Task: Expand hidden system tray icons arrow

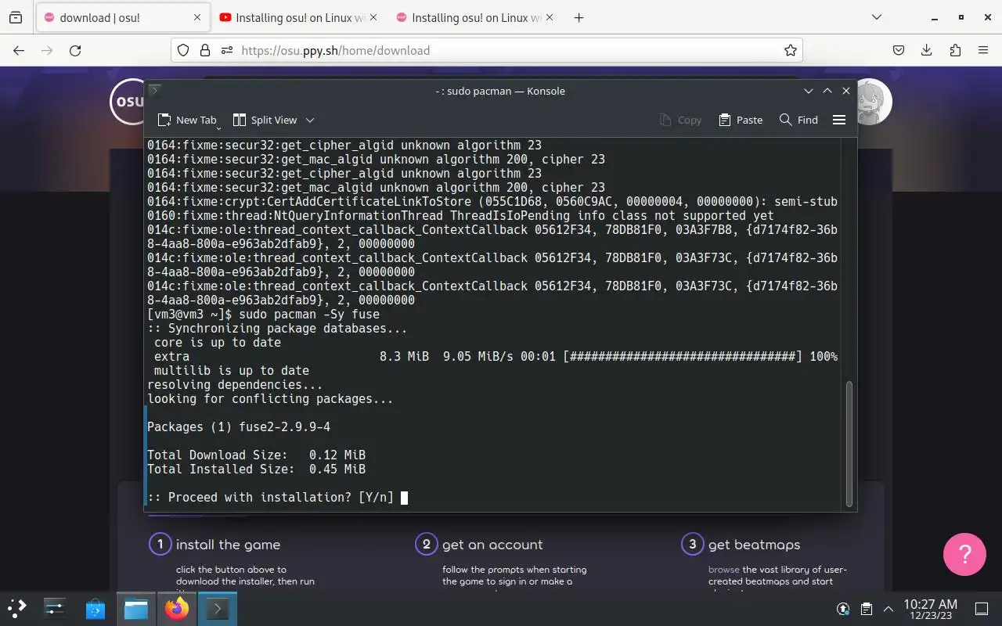Action: click(888, 609)
